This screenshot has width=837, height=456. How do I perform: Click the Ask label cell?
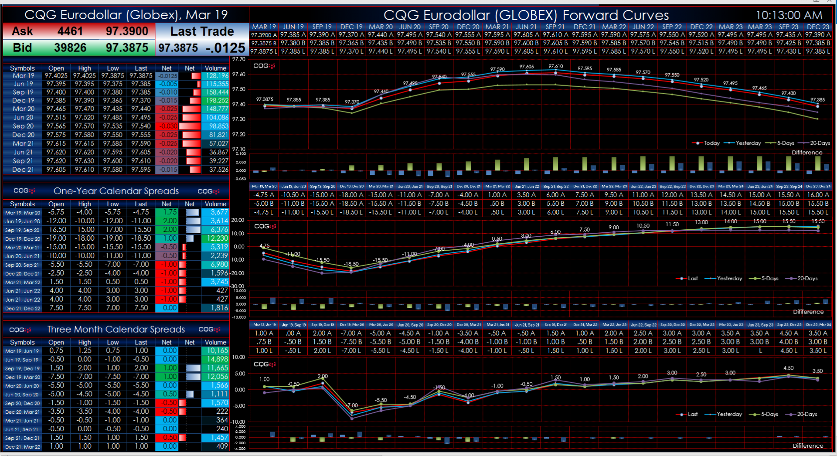pyautogui.click(x=23, y=31)
